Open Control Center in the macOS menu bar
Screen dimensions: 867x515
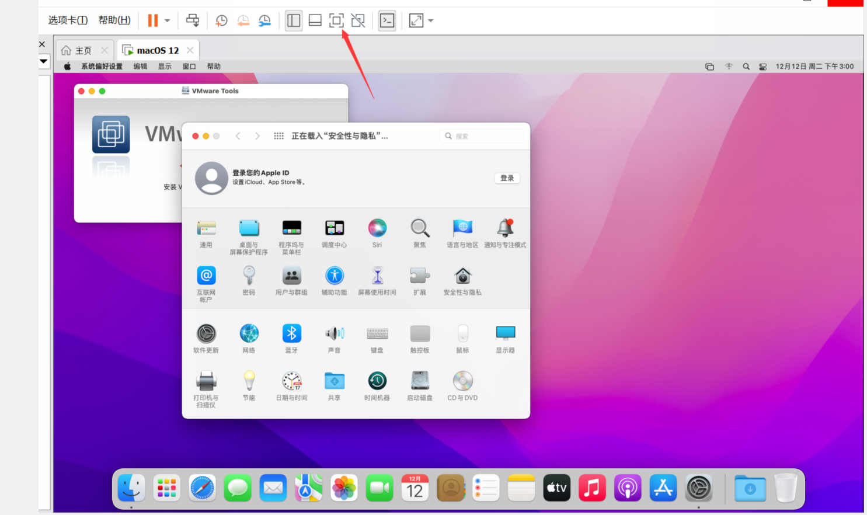point(762,67)
